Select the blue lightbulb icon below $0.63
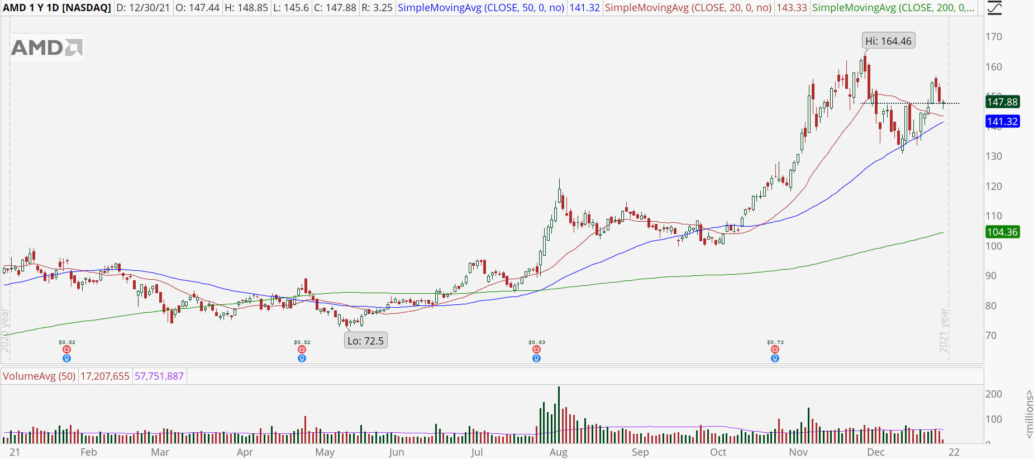The image size is (1034, 459). (537, 358)
